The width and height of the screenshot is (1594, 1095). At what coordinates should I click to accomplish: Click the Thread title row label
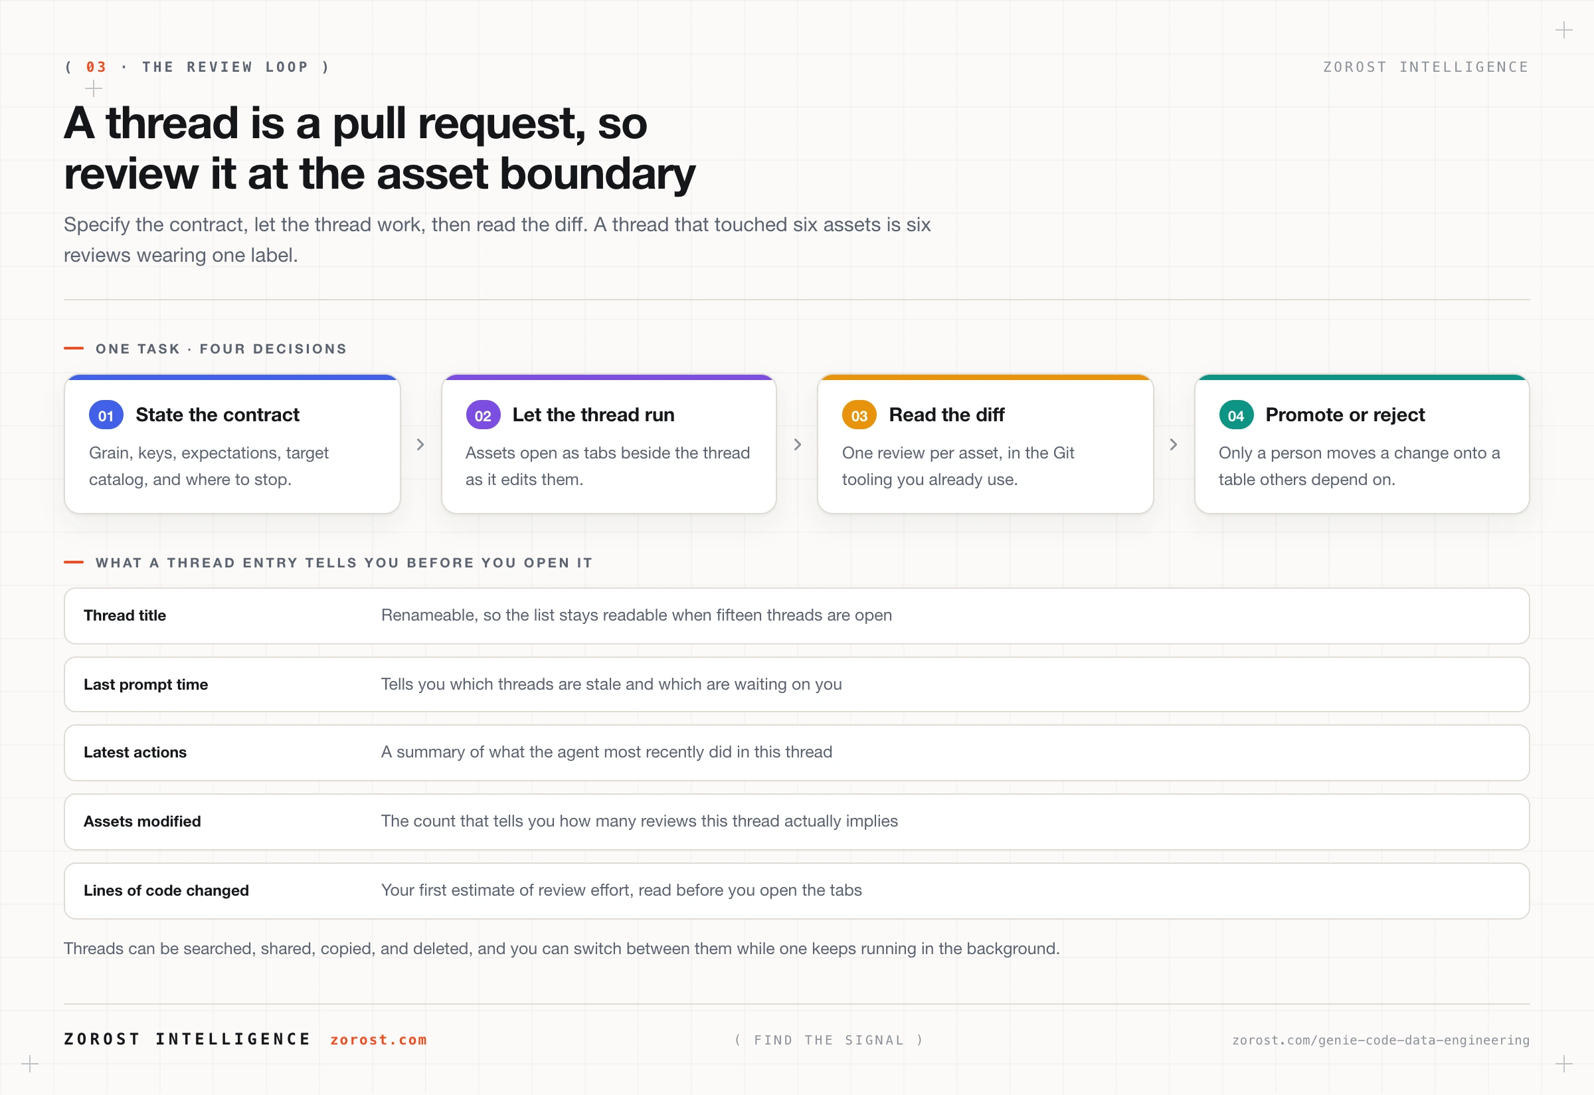[x=125, y=615]
